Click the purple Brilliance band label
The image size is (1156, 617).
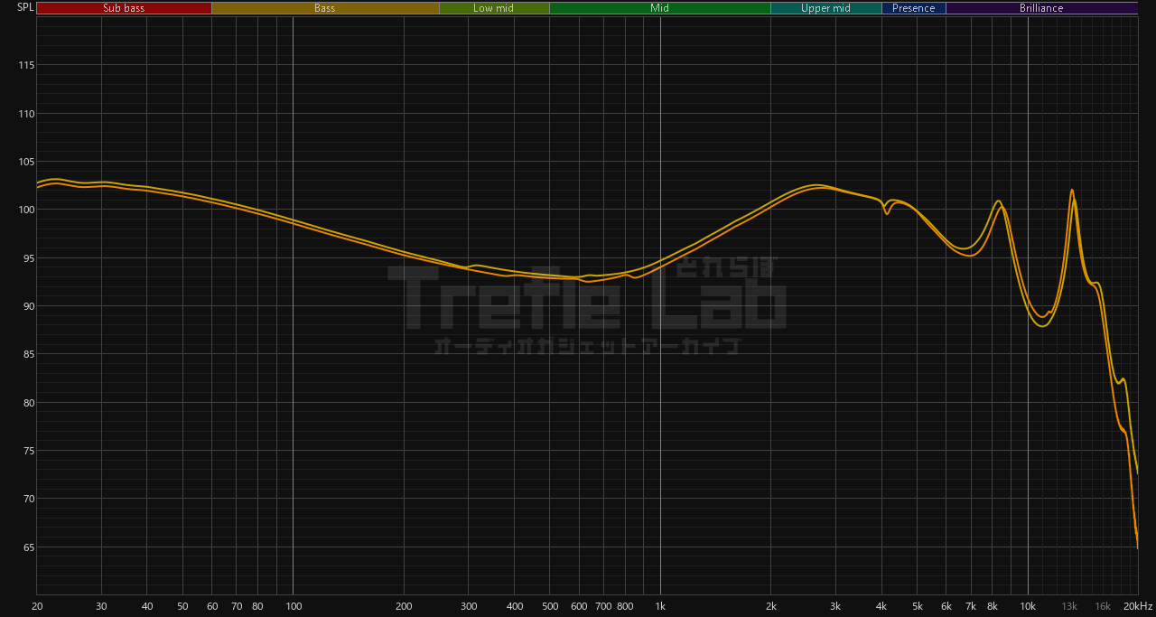tap(1041, 8)
